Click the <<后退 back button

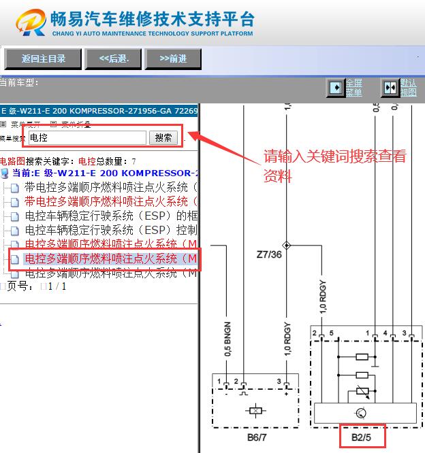point(114,59)
